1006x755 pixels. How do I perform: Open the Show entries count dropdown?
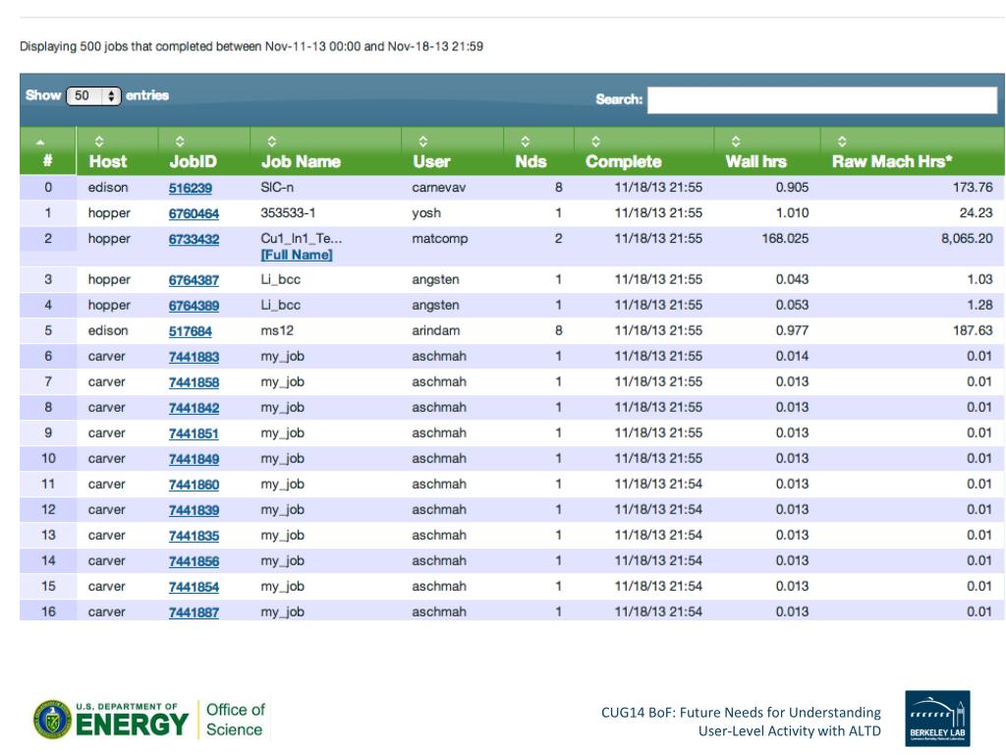pos(93,95)
